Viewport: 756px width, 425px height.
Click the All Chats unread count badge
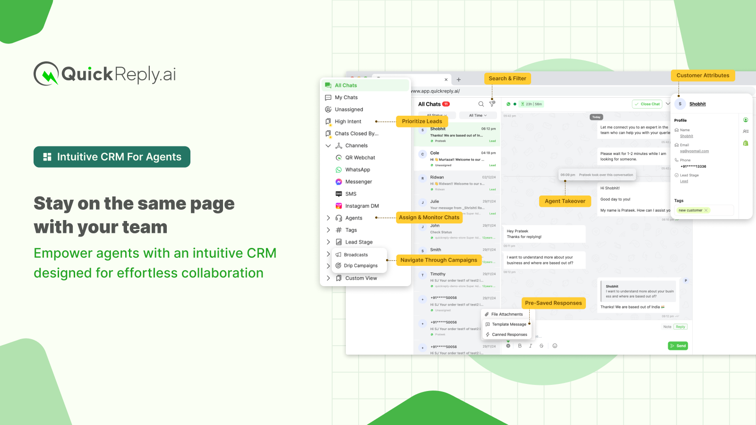click(446, 104)
